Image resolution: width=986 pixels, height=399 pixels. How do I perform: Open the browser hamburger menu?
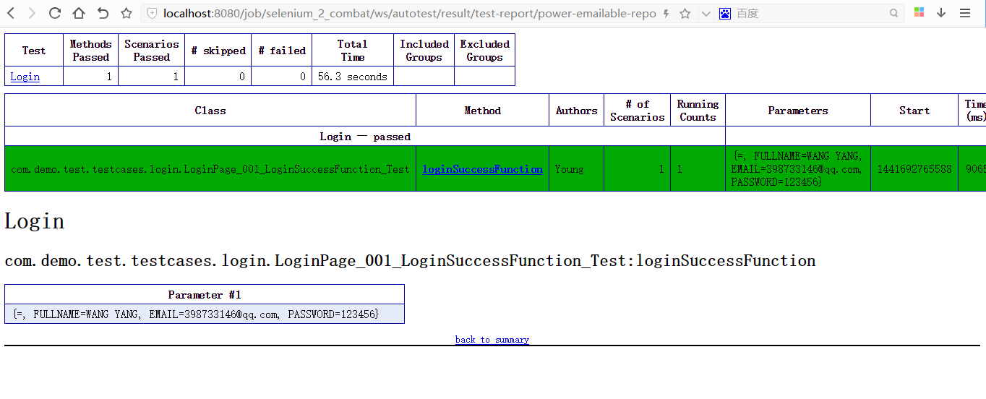[x=965, y=13]
